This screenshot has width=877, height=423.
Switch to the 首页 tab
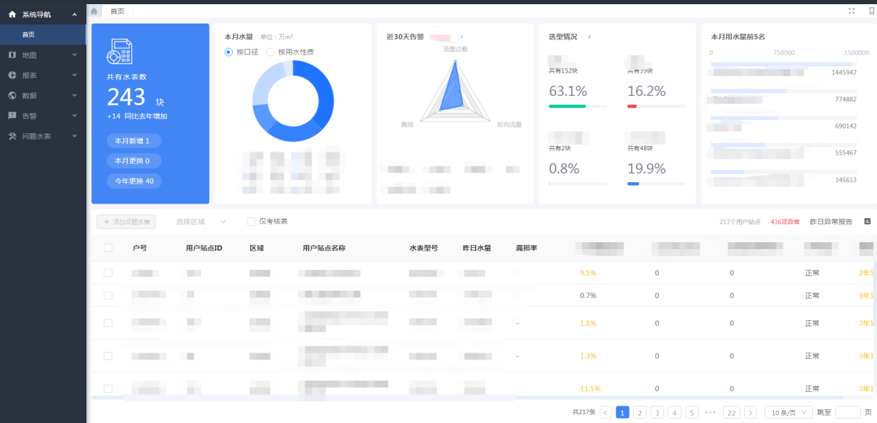117,11
